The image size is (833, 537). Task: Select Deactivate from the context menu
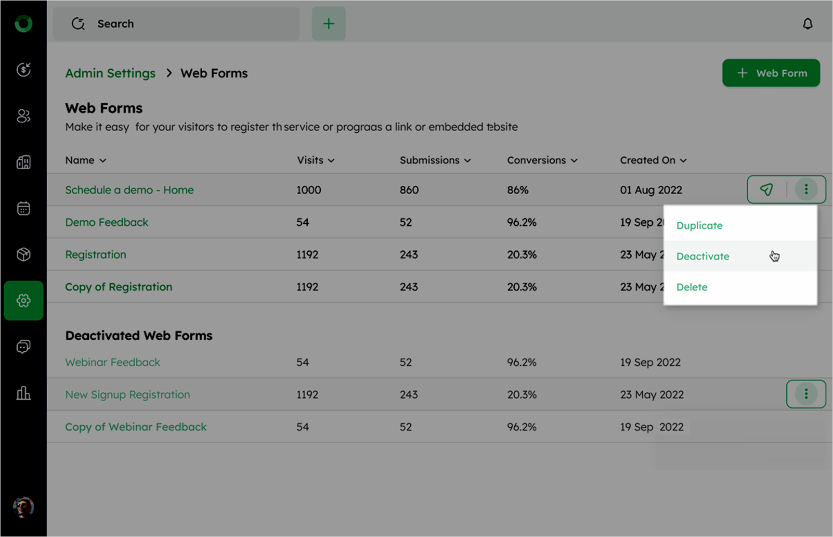pos(702,256)
